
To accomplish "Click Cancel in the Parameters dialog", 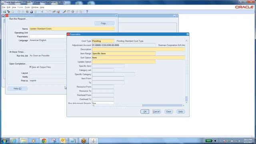I will point(156,112).
